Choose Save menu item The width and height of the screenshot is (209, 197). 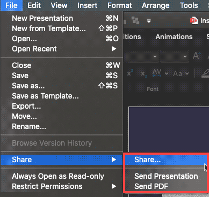click(62, 75)
